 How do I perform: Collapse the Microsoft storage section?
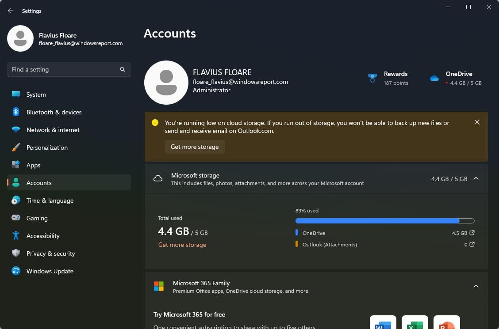(476, 178)
